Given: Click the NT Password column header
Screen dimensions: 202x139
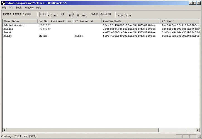Looking at the screenshot, I should pos(87,21).
